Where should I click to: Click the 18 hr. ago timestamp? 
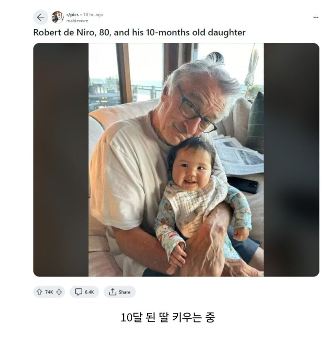(x=93, y=15)
